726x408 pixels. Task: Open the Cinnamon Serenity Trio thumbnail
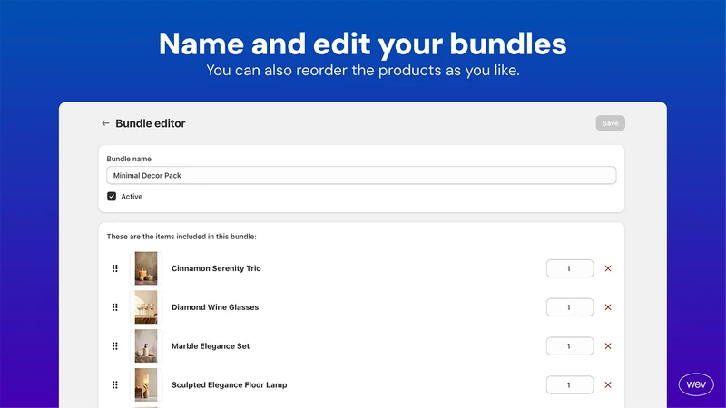pos(146,268)
